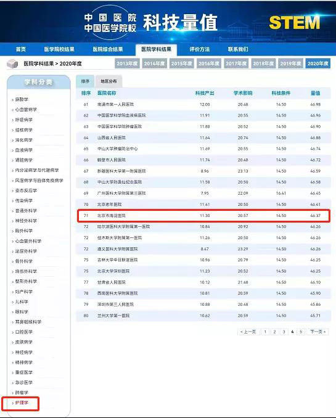Open the 胸外科学 category
The width and height of the screenshot is (336, 418).
point(23,231)
